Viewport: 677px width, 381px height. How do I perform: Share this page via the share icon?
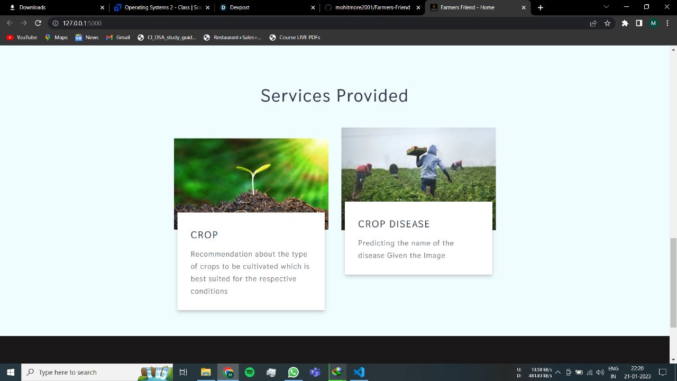pos(593,23)
